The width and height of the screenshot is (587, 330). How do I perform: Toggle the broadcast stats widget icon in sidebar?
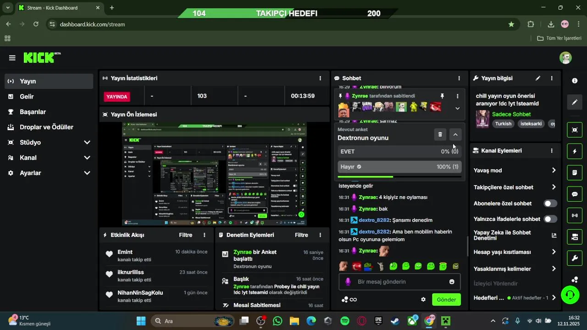[575, 215]
